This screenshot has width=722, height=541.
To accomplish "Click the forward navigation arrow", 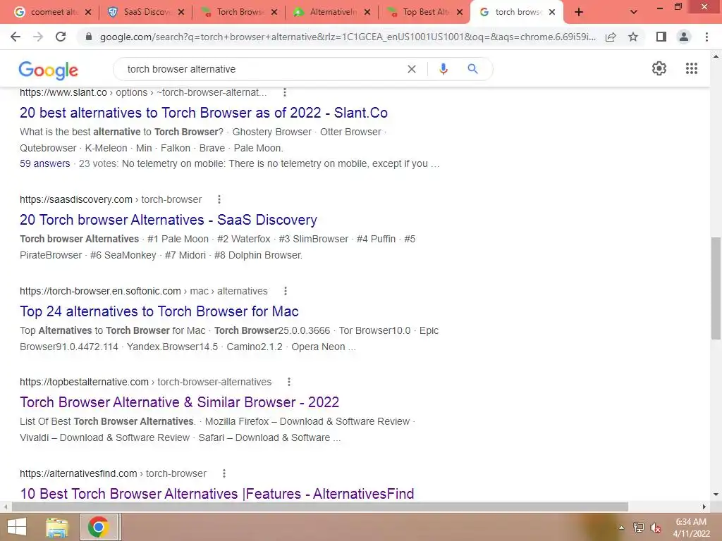I will point(38,37).
